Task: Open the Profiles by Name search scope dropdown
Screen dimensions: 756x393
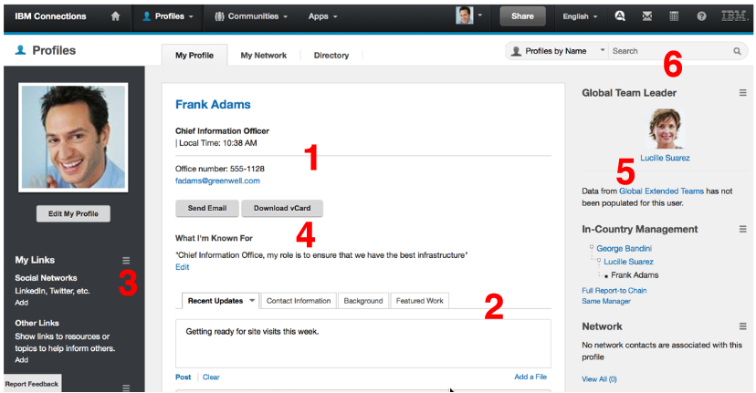Action: click(x=557, y=51)
